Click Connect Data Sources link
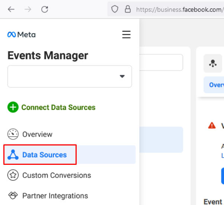224x205 pixels. [58, 108]
